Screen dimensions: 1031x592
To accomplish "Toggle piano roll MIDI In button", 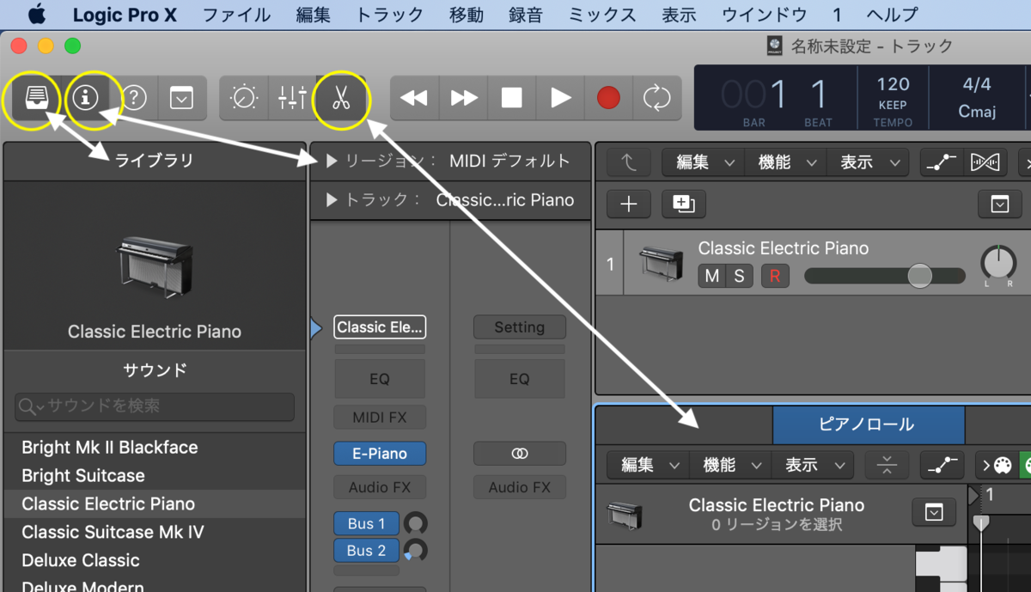I will (997, 465).
